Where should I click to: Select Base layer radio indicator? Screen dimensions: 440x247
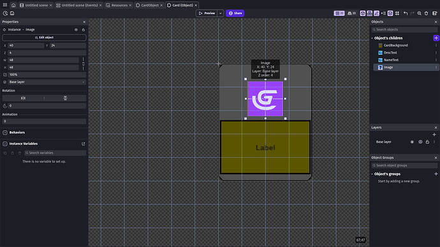412,142
